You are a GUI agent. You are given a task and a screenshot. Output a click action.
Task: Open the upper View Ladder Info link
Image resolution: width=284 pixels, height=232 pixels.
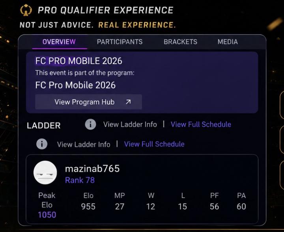[130, 124]
